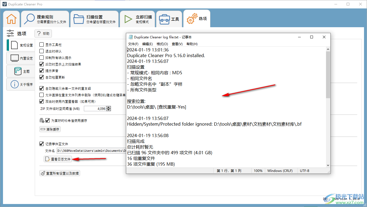Image resolution: width=367 pixels, height=207 pixels.
Task: Click line '扫描完成' in the log
Action: (x=136, y=141)
